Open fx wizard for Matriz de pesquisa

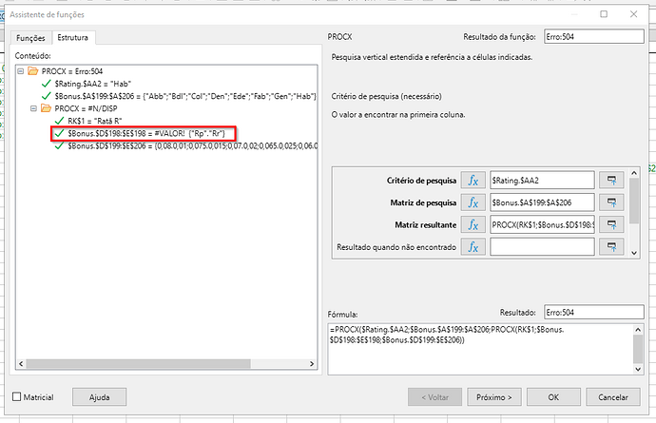pyautogui.click(x=473, y=202)
